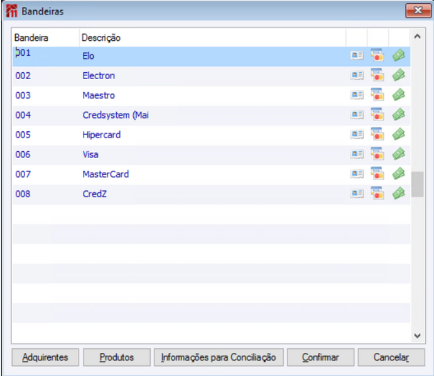Click the credit cards icon in Visa row

377,154
